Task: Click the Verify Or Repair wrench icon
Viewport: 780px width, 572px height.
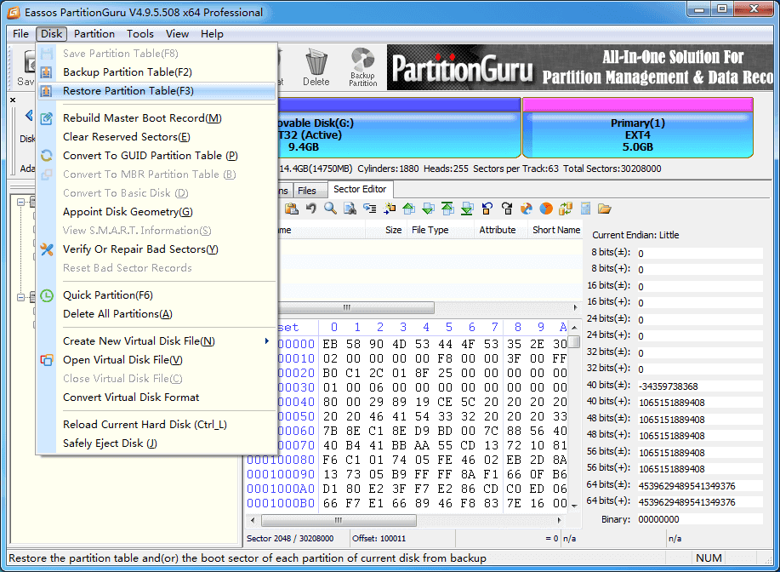Action: click(x=46, y=249)
